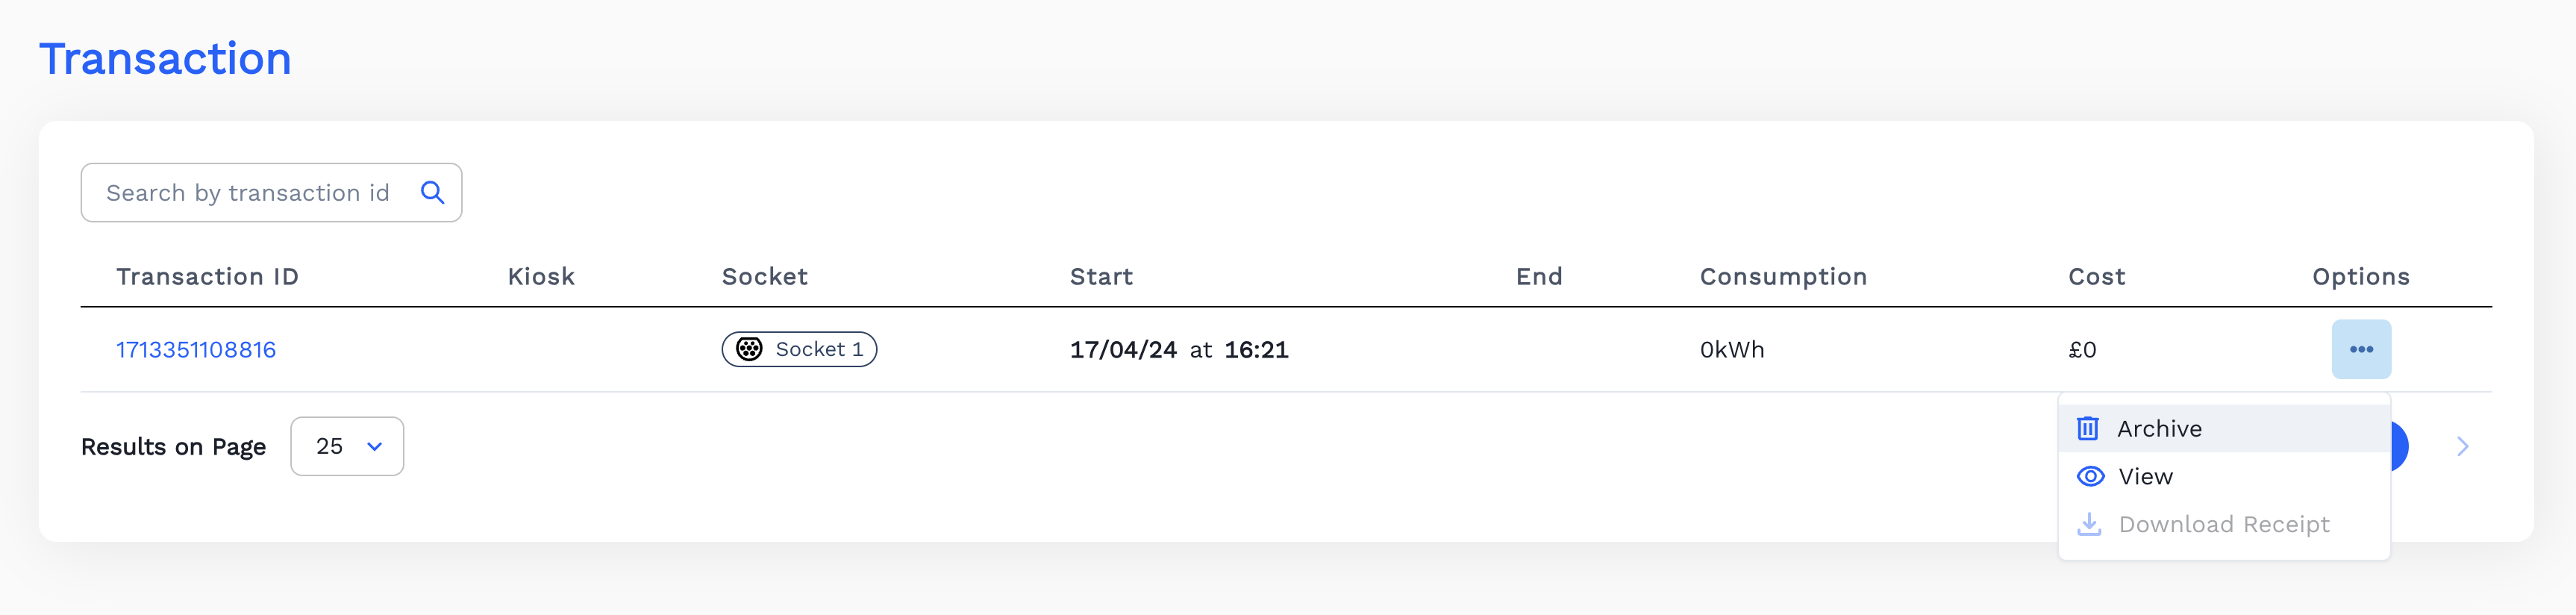Click the Socket column header
2576x615 pixels.
click(x=764, y=276)
